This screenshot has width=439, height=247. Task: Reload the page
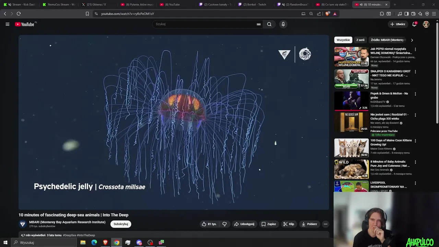[x=19, y=14]
